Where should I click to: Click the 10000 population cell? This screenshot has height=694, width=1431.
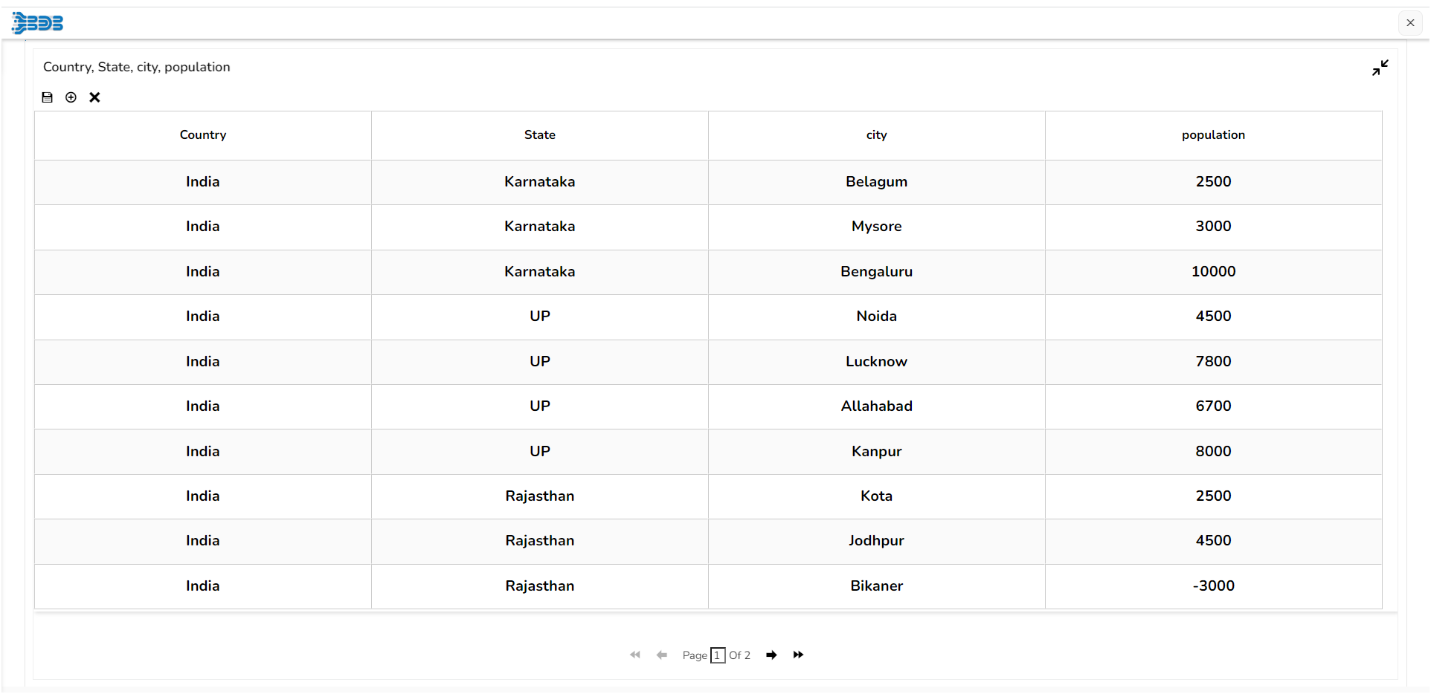[x=1213, y=272]
